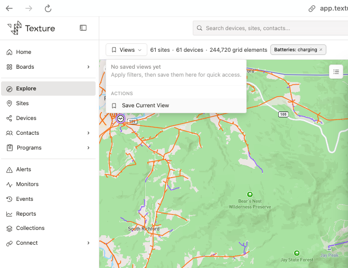Open the map list-view icon button

click(336, 71)
